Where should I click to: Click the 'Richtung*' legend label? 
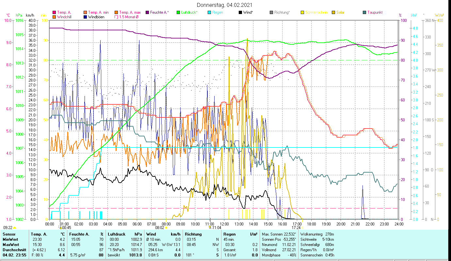pyautogui.click(x=282, y=12)
